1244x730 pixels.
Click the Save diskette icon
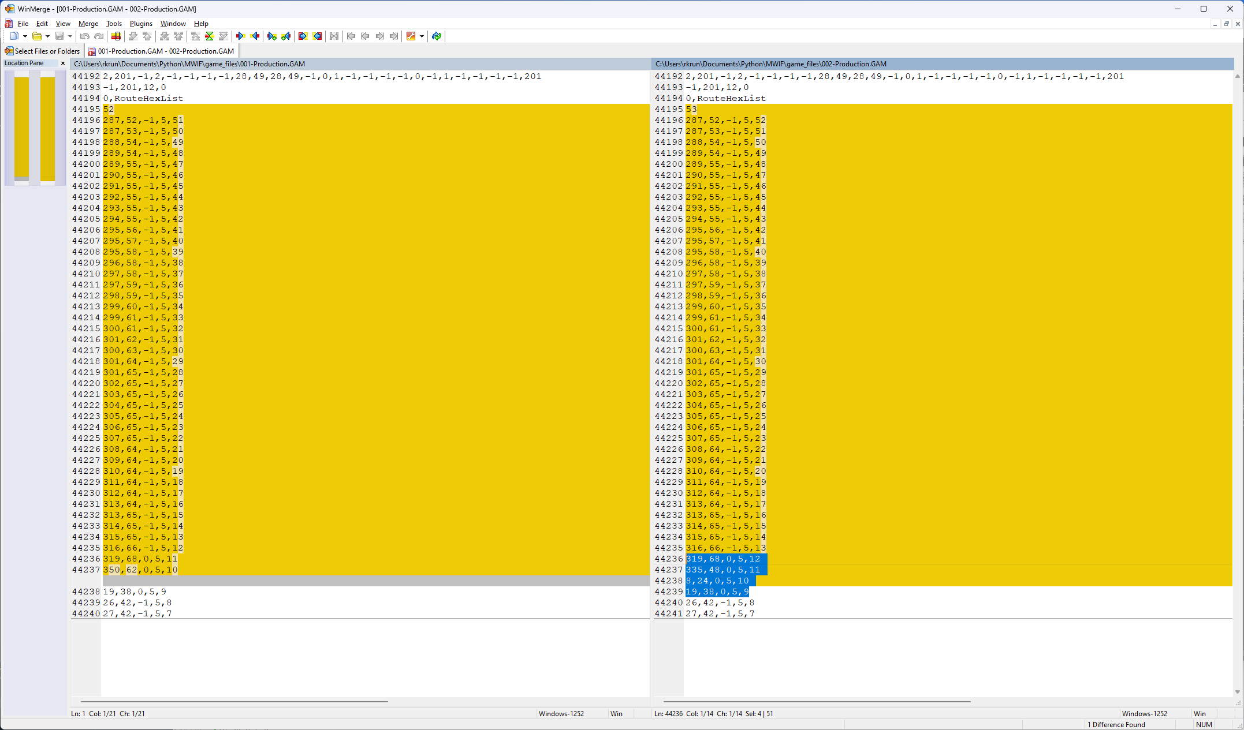point(59,36)
